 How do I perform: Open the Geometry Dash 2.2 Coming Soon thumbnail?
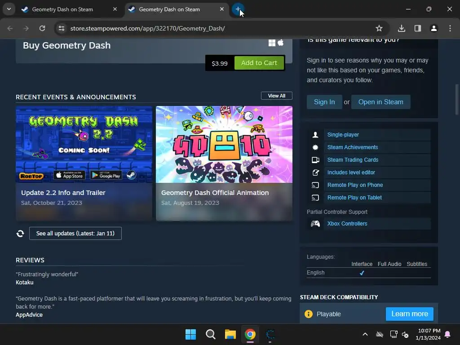tap(84, 144)
